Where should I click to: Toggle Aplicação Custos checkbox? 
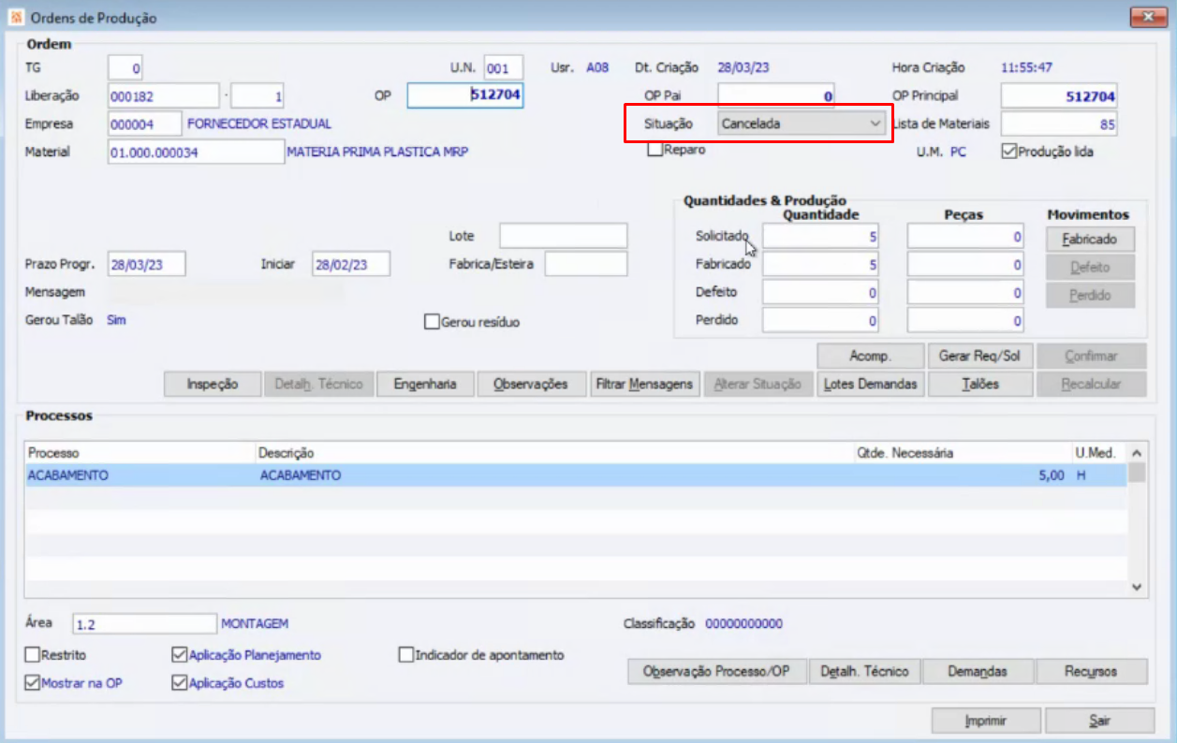pos(180,683)
